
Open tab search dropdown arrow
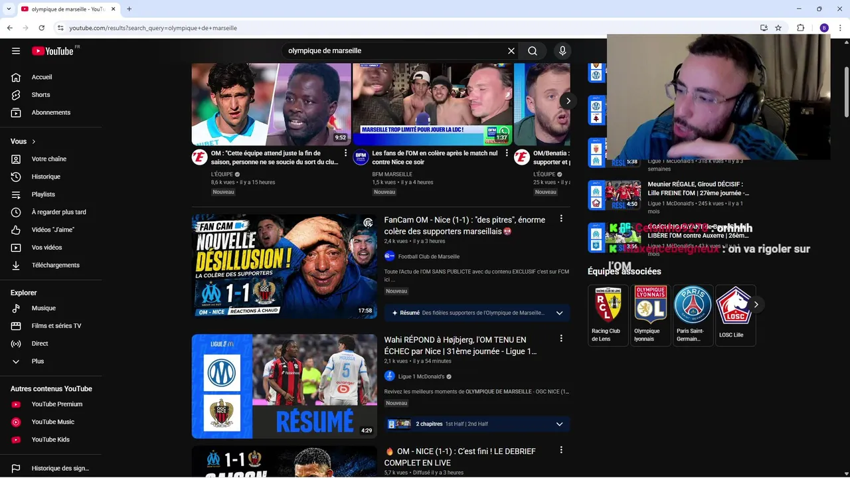point(9,9)
